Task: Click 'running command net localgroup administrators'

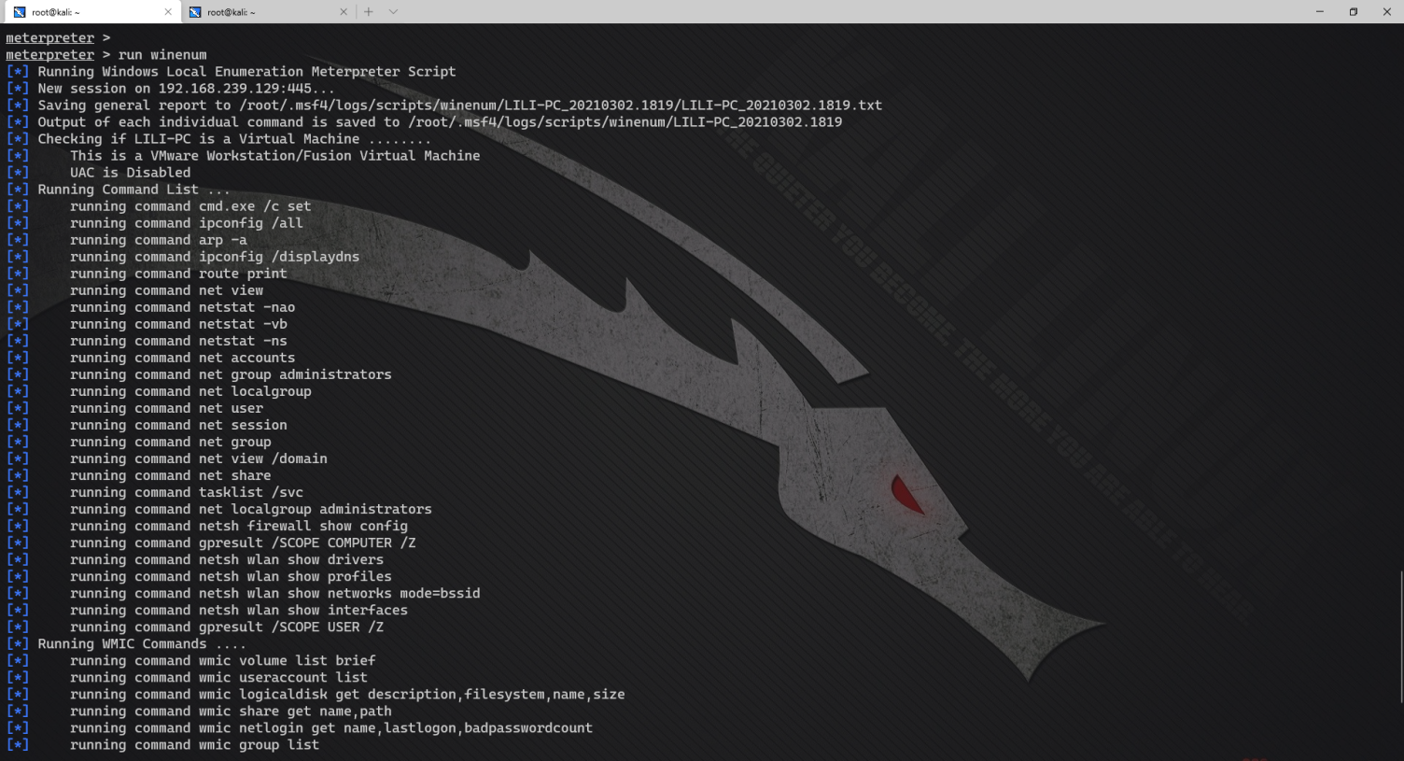Action: pyautogui.click(x=251, y=509)
